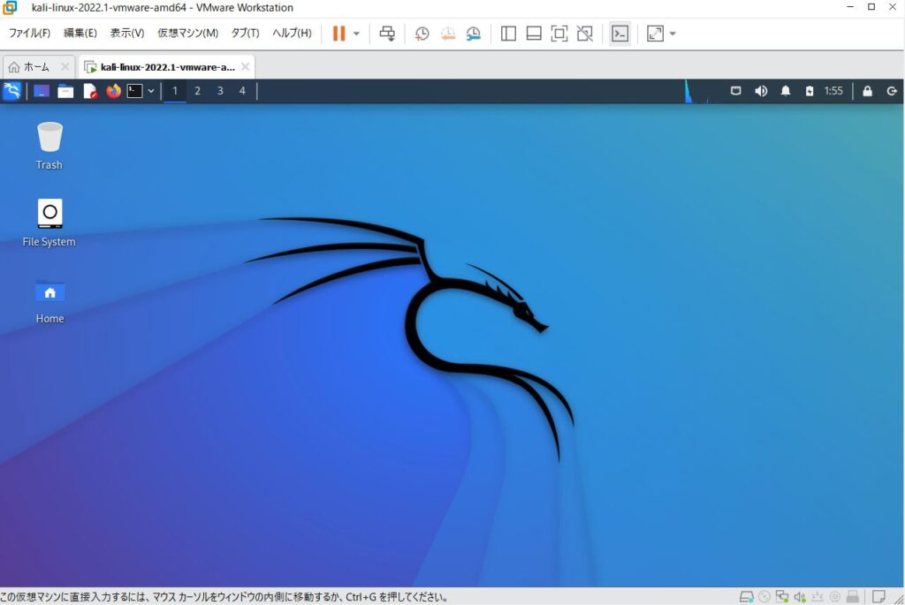
Task: Switch to workspace 1
Action: [175, 91]
